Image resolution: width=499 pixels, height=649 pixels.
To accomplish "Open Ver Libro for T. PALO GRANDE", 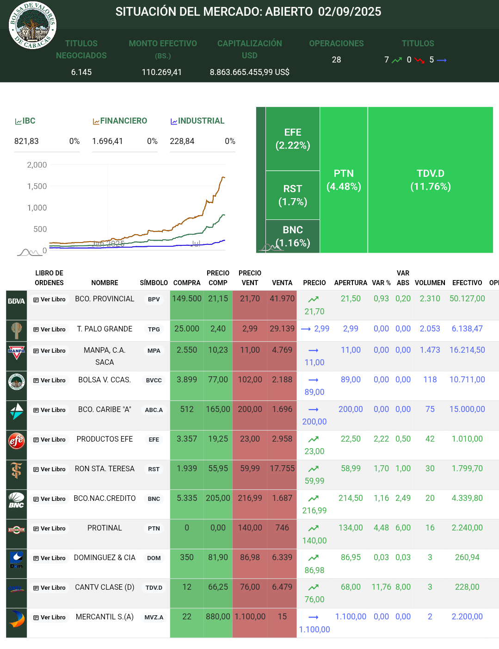I will pyautogui.click(x=49, y=330).
